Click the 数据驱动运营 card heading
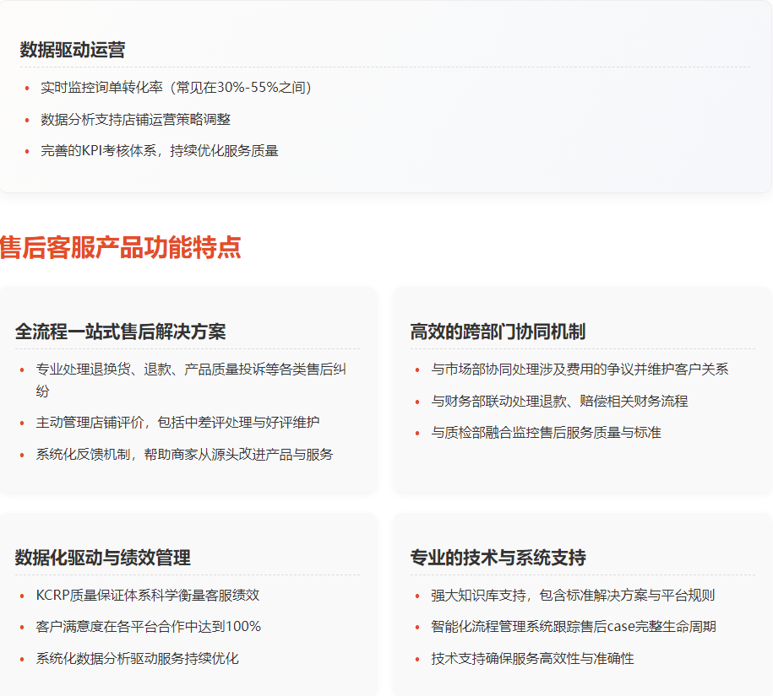 (73, 50)
